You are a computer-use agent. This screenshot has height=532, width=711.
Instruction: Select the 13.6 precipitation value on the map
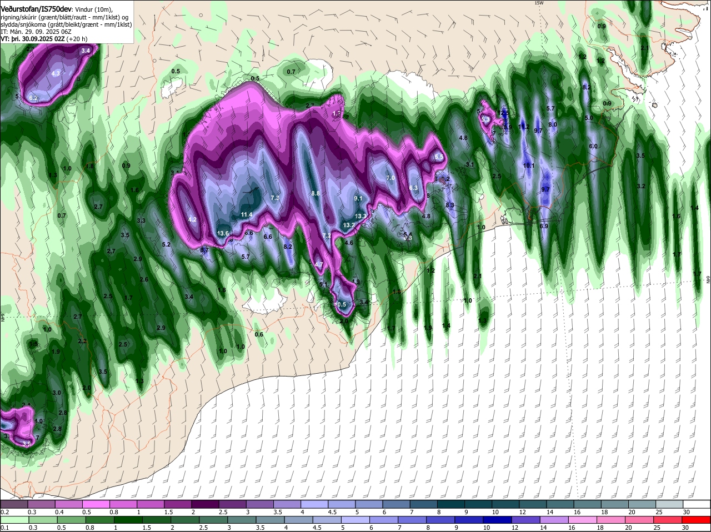click(x=223, y=233)
